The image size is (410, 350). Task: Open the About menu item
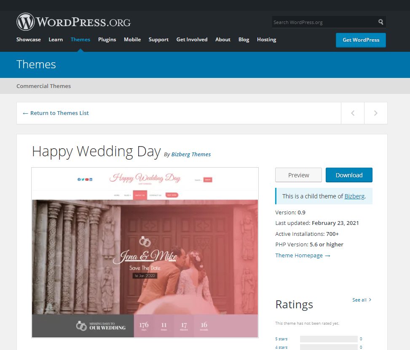(x=223, y=40)
